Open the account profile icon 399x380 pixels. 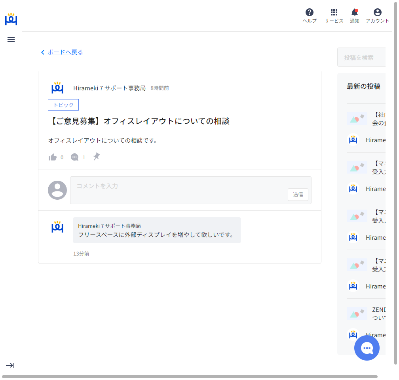377,13
